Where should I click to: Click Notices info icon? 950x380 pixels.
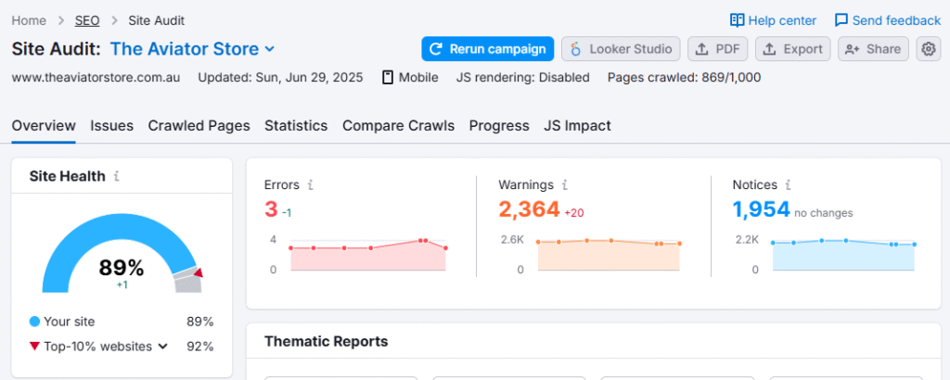[789, 184]
